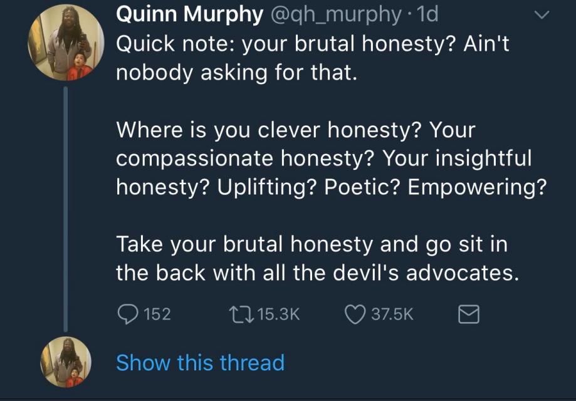The width and height of the screenshot is (576, 401).
Task: Click the 152 replies count
Action: pos(157,314)
